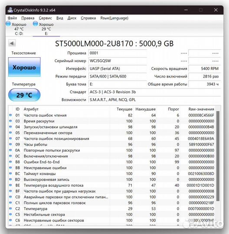229x234 pixels.
Task: Click the Буква тома field E:
Action: point(118,84)
